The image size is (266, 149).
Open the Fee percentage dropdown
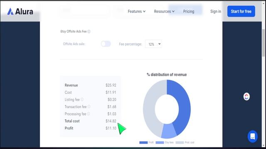coord(153,44)
